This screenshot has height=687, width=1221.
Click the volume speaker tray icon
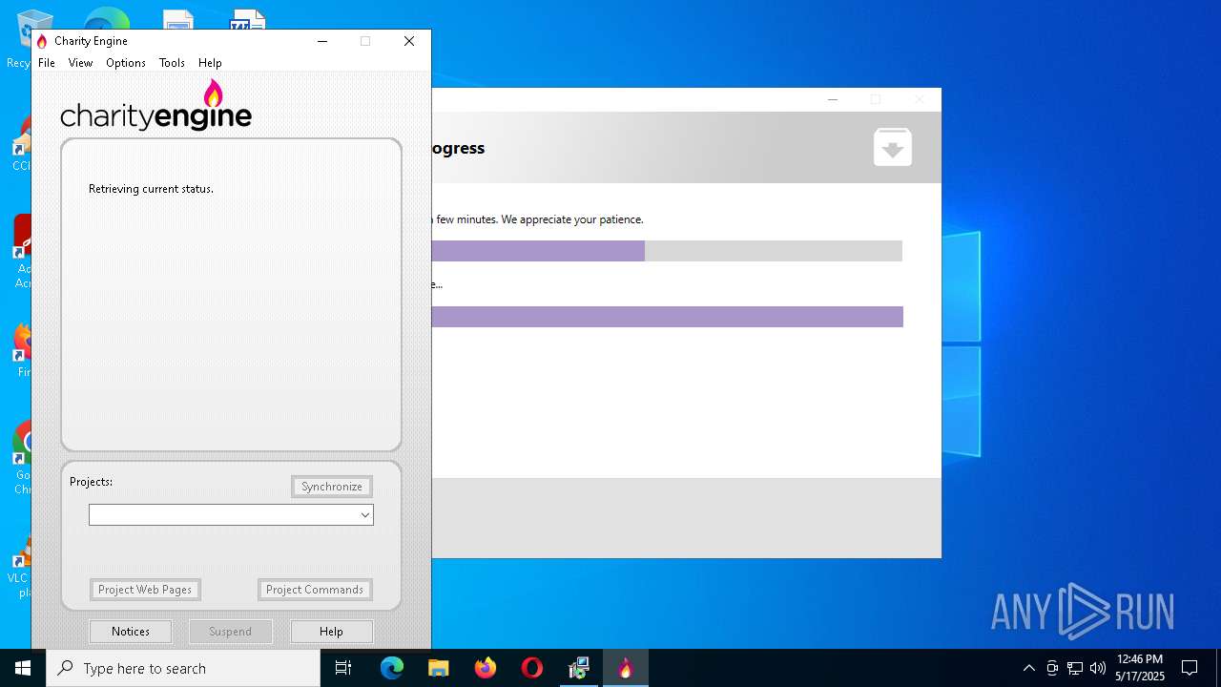[x=1098, y=668]
